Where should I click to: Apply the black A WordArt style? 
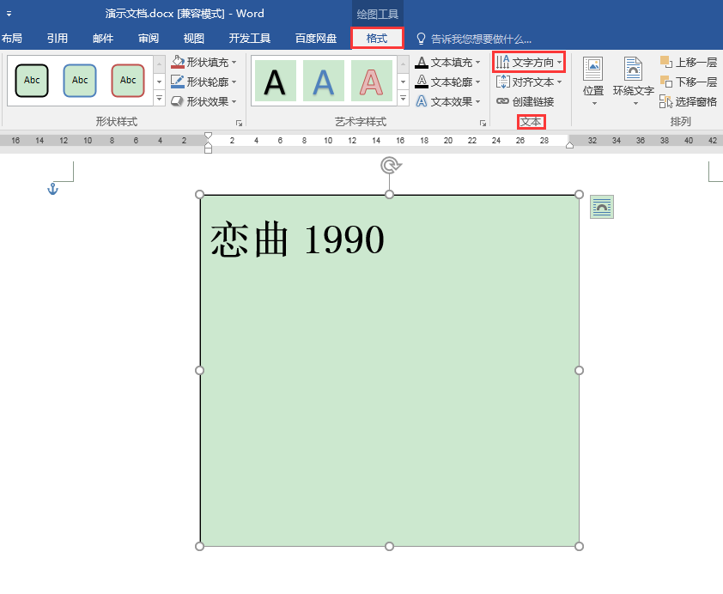click(276, 81)
